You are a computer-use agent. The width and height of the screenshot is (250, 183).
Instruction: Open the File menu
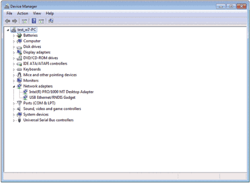9,13
